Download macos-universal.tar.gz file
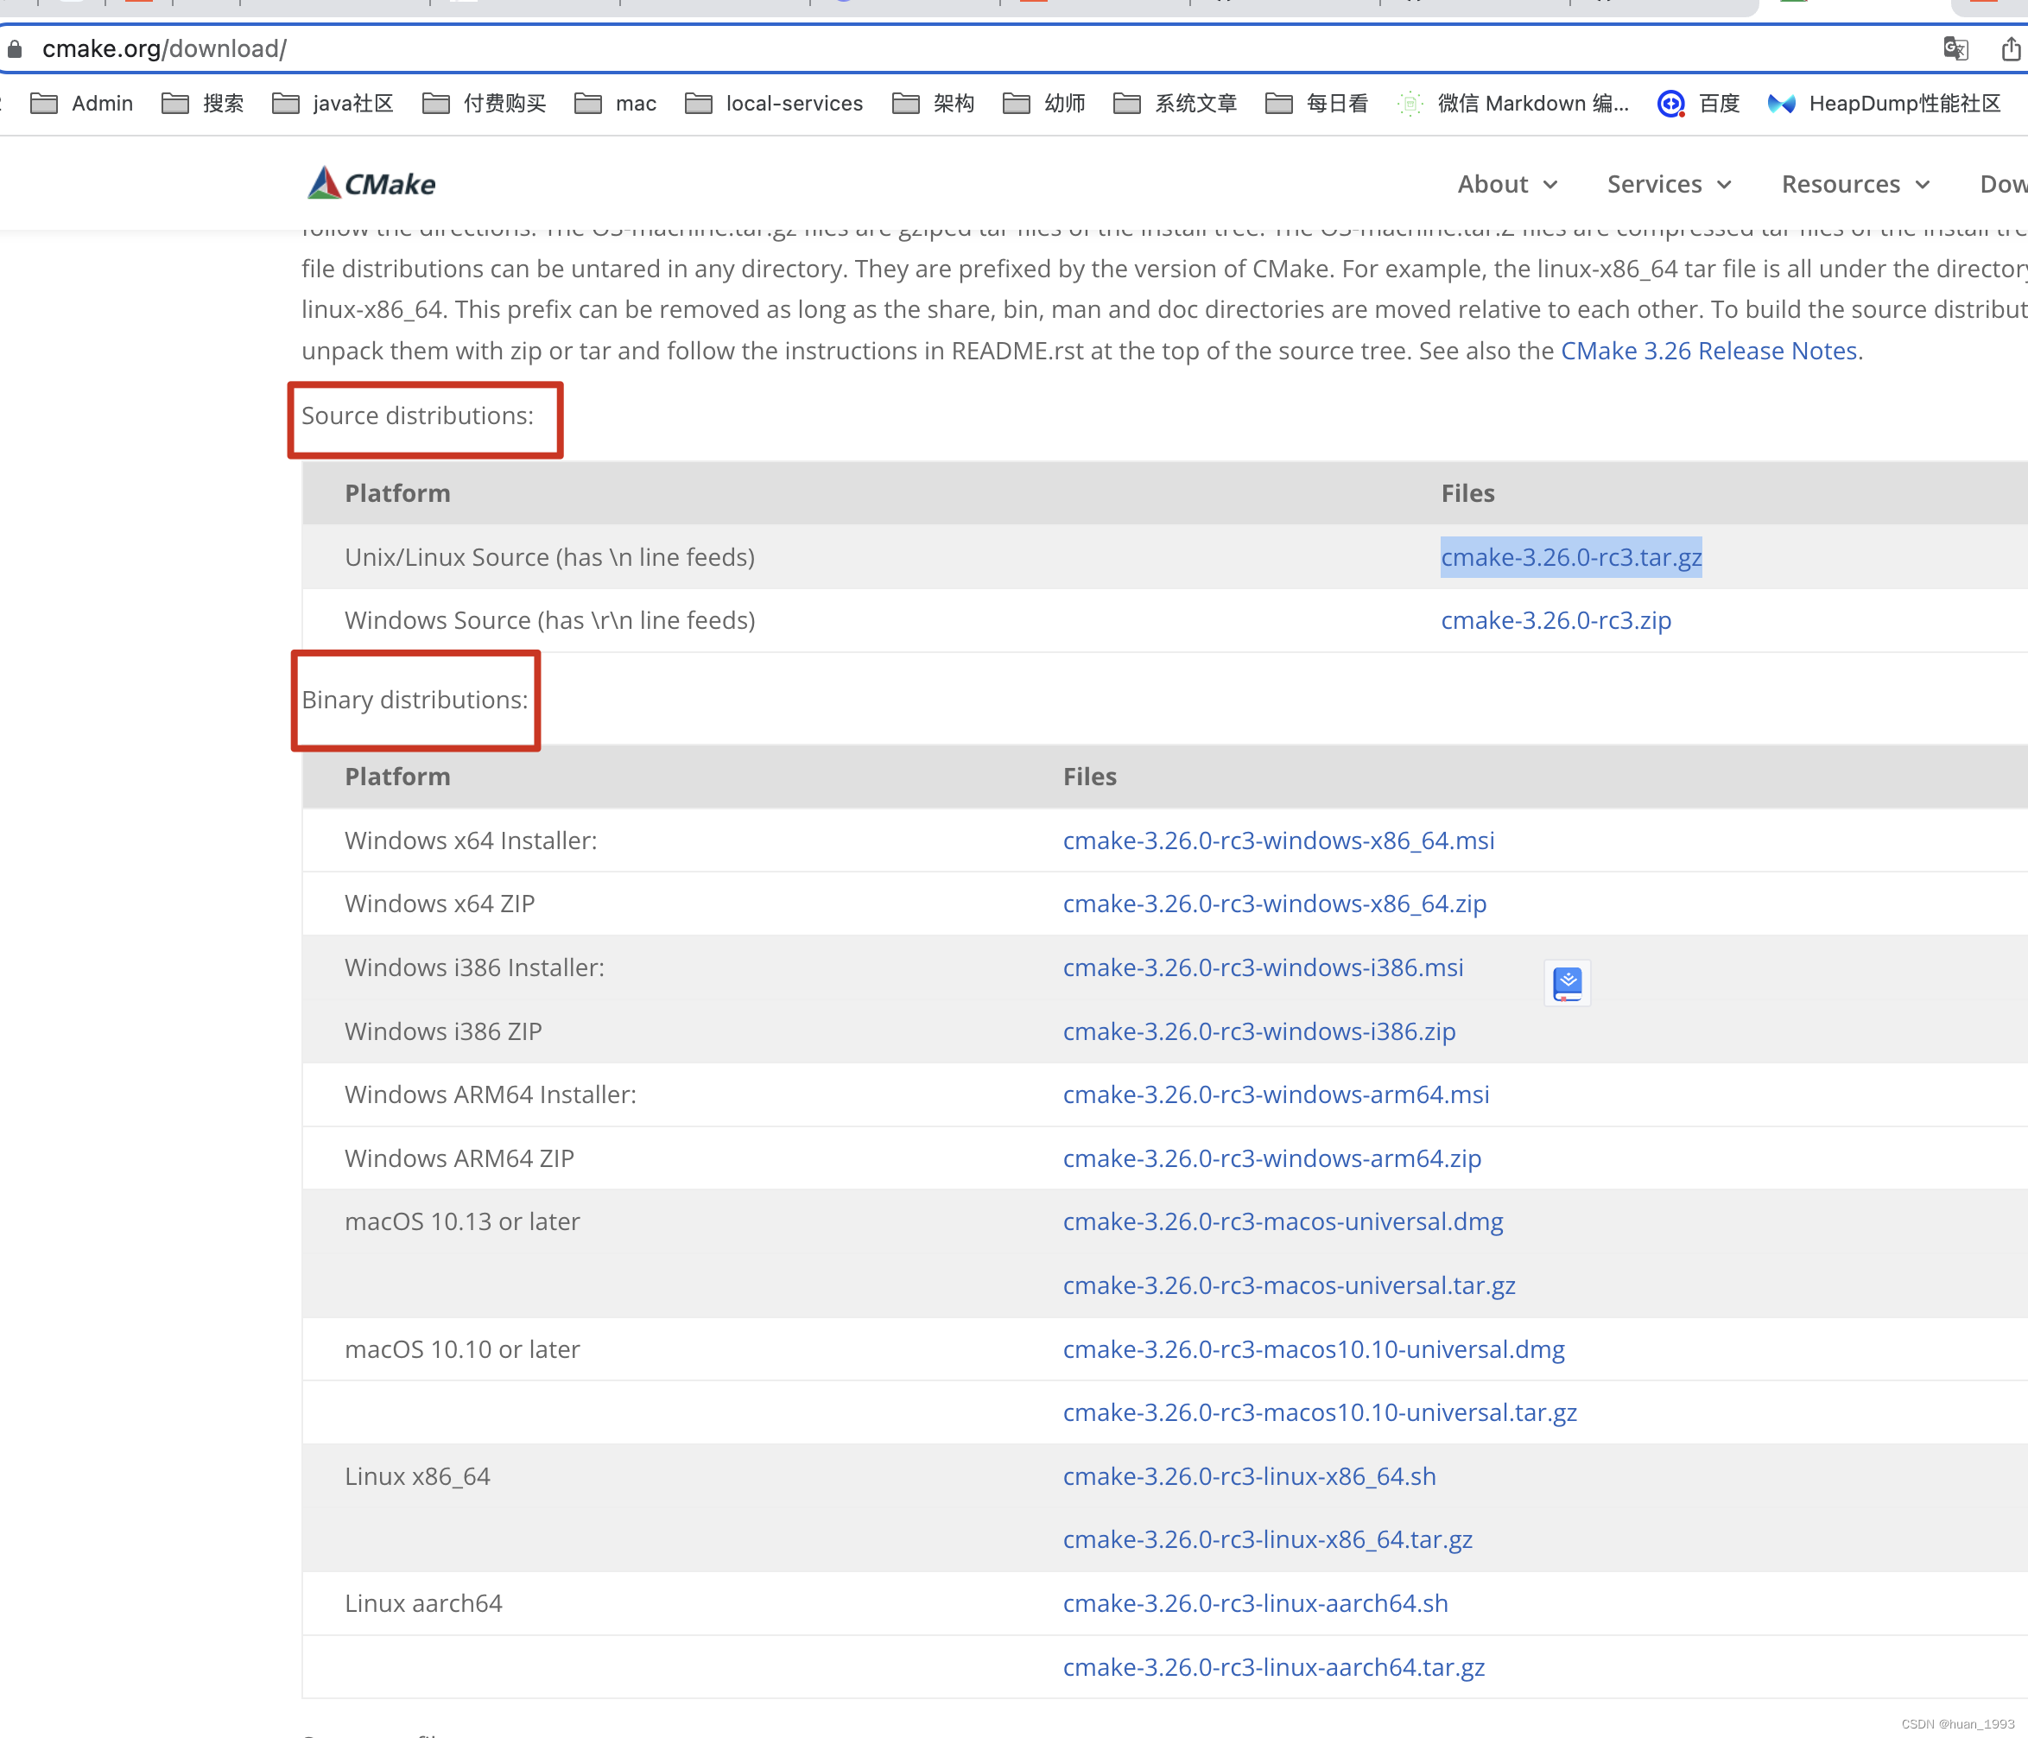This screenshot has width=2028, height=1738. click(x=1289, y=1285)
